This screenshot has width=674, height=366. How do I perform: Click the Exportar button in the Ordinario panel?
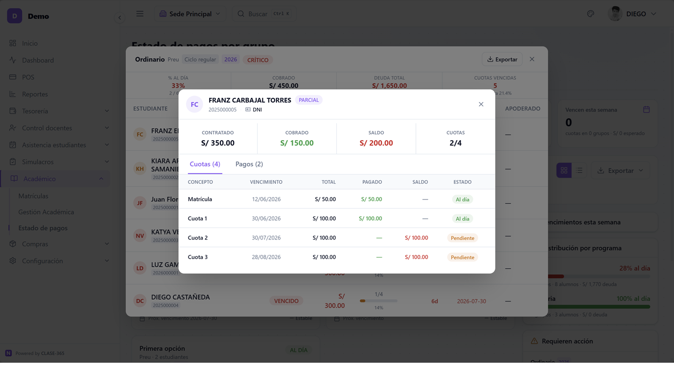502,59
